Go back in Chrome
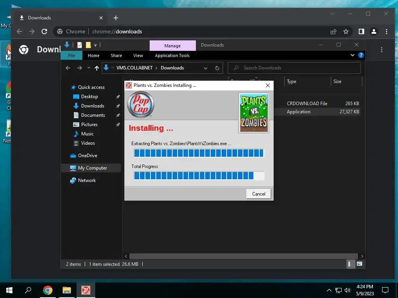This screenshot has height=298, width=398. point(19,31)
